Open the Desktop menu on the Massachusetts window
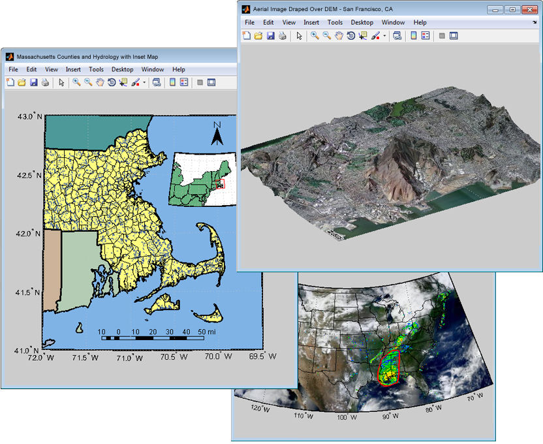This screenshot has height=444, width=543. tap(122, 69)
